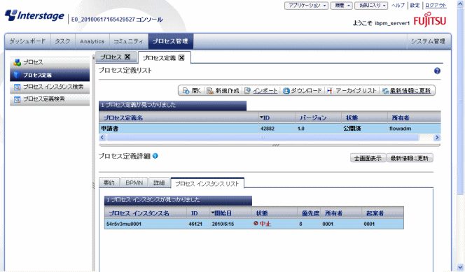Sort definition list by ID column

[x=277, y=117]
